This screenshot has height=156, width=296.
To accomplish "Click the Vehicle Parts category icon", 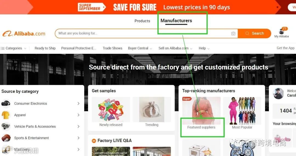I will coord(6,126).
